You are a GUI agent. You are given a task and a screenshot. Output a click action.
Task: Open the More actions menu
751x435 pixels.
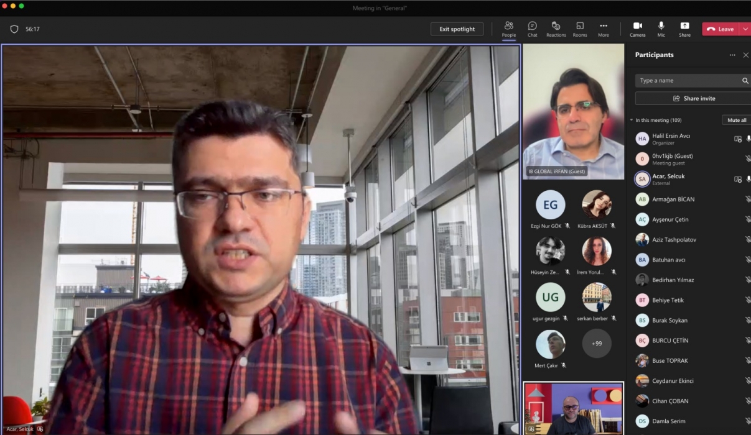[603, 29]
